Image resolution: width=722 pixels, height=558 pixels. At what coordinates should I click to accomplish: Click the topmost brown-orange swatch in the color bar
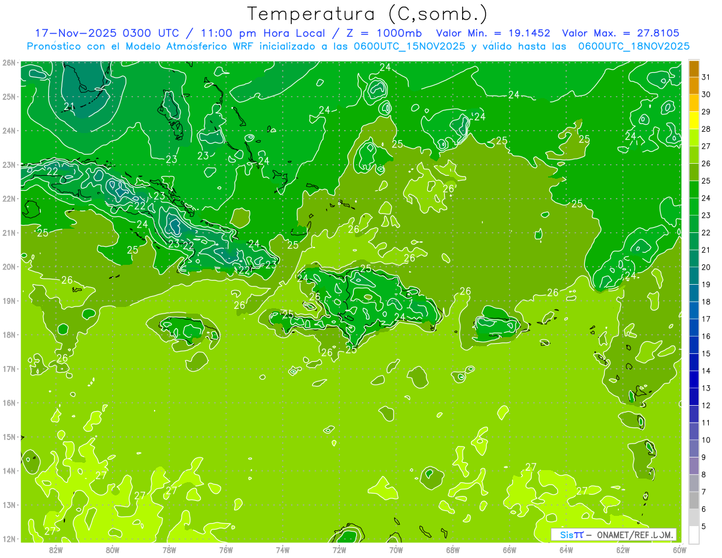pos(694,69)
